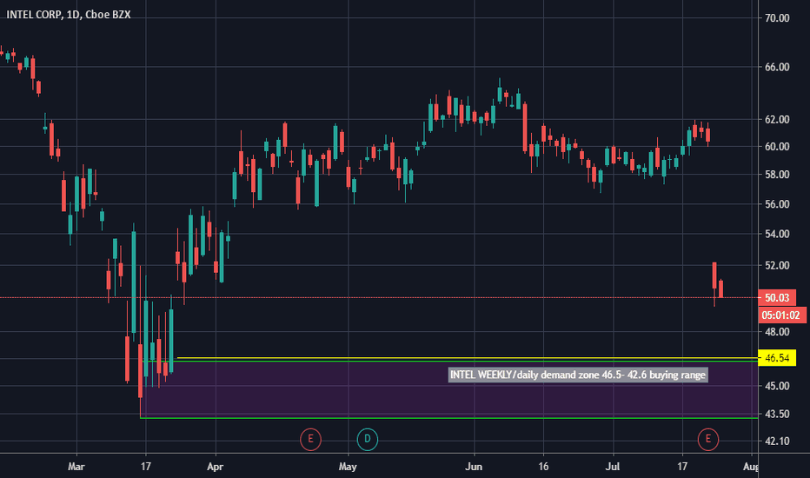Select the INTEL WEEKLY/daily demand zone label
810x478 pixels.
click(x=578, y=375)
